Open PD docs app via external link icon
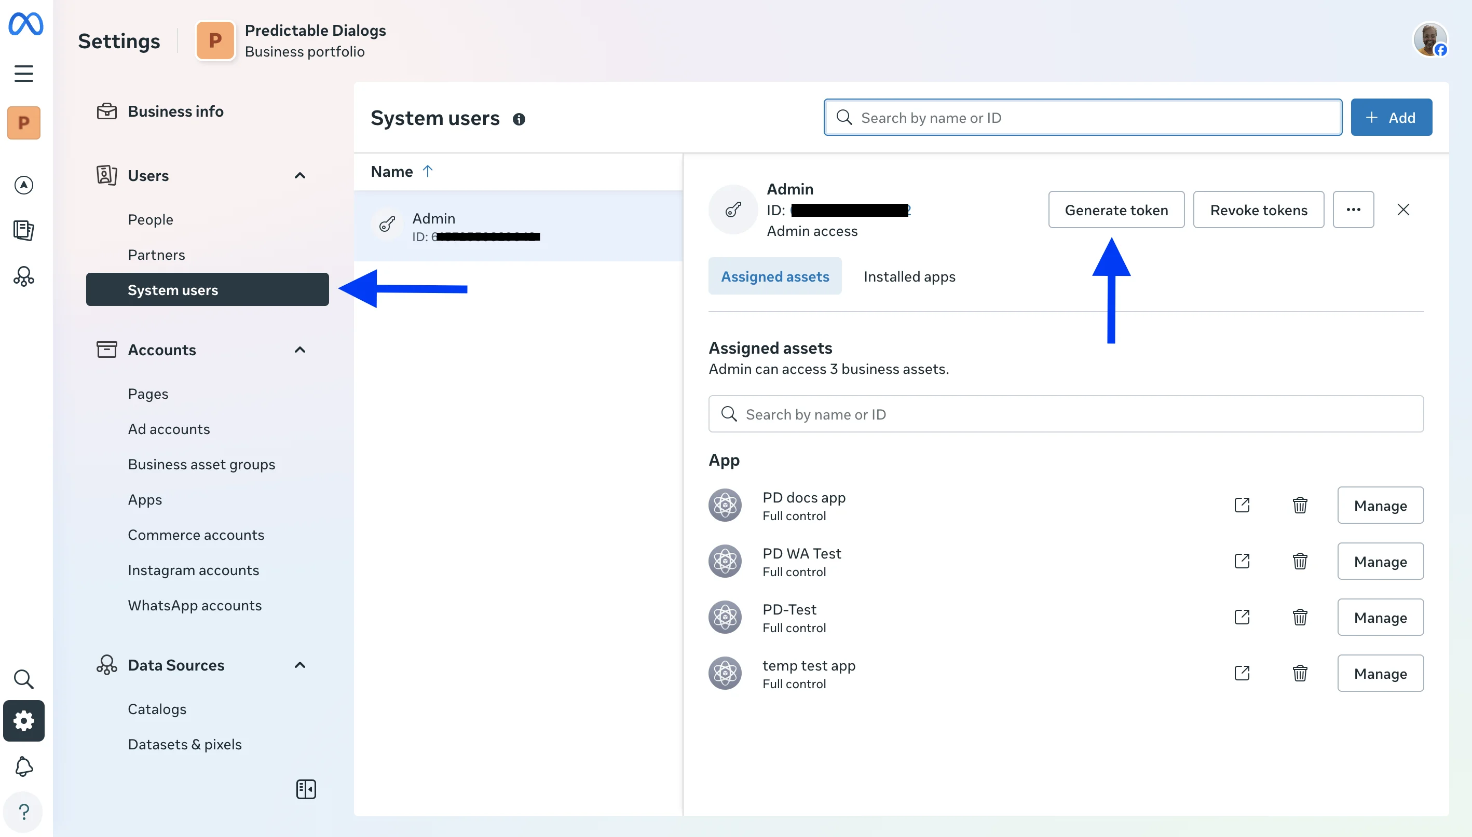The image size is (1472, 837). (1242, 505)
